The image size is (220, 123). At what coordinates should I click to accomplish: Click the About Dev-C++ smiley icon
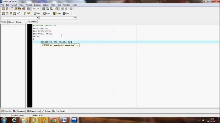[28, 13]
